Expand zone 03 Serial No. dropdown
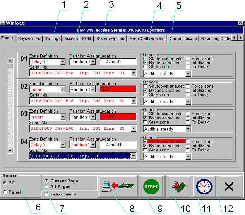245x215 pixels. click(x=133, y=128)
